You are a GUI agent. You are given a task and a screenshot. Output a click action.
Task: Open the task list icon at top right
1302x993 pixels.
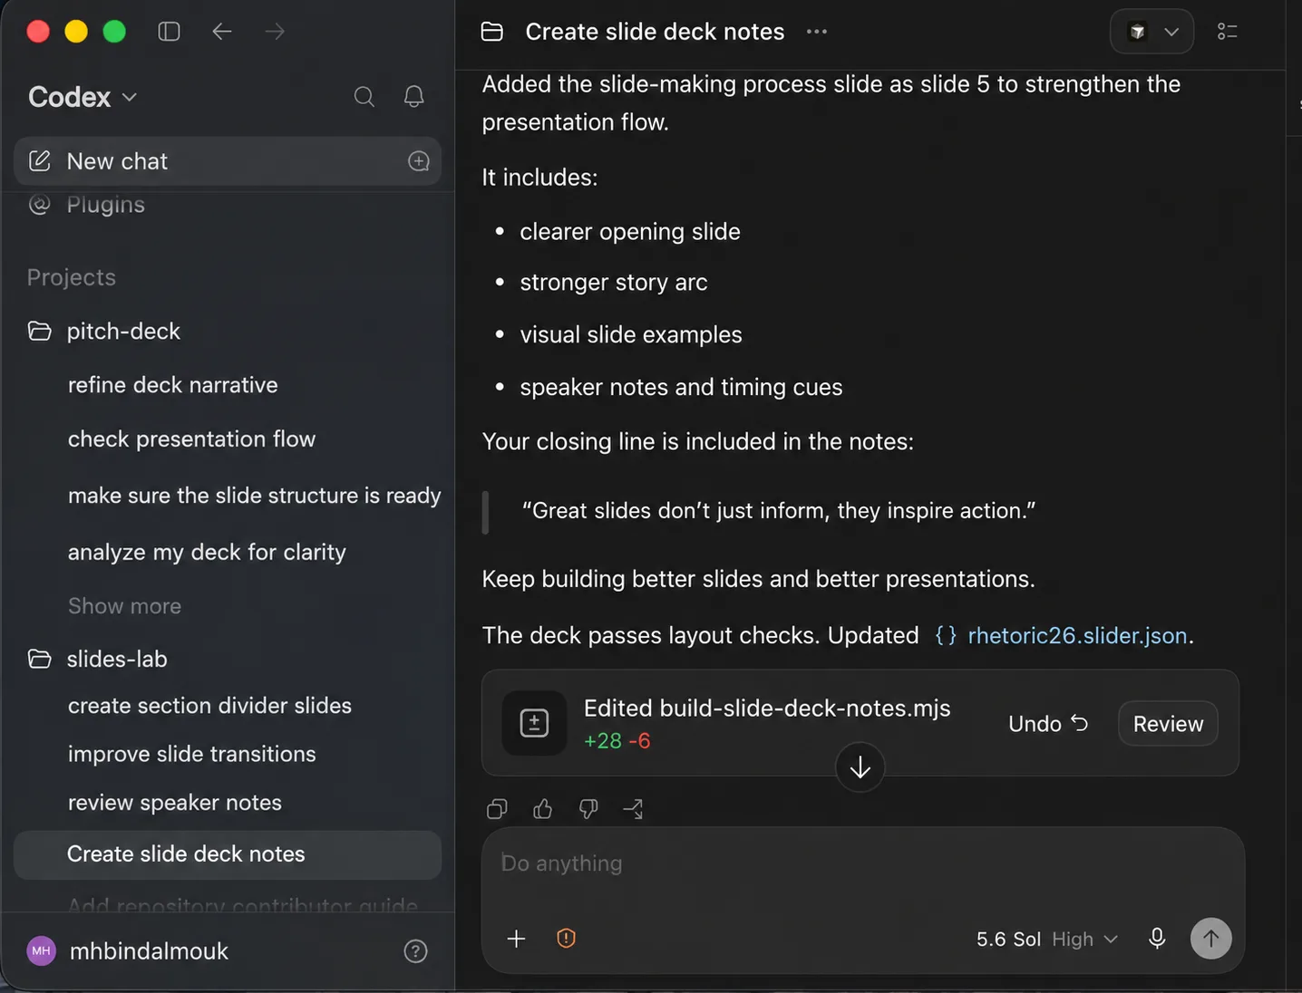pyautogui.click(x=1228, y=32)
